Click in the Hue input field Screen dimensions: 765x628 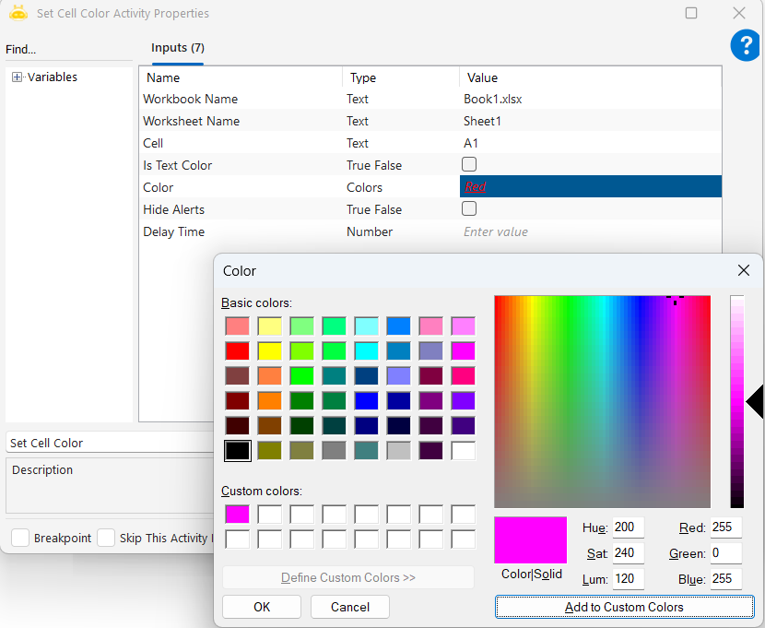pos(628,527)
